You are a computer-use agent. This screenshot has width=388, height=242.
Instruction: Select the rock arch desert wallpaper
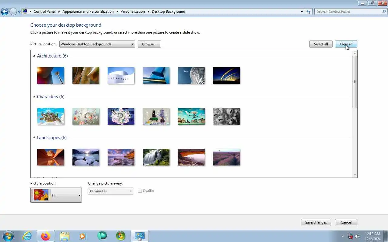[x=191, y=157]
